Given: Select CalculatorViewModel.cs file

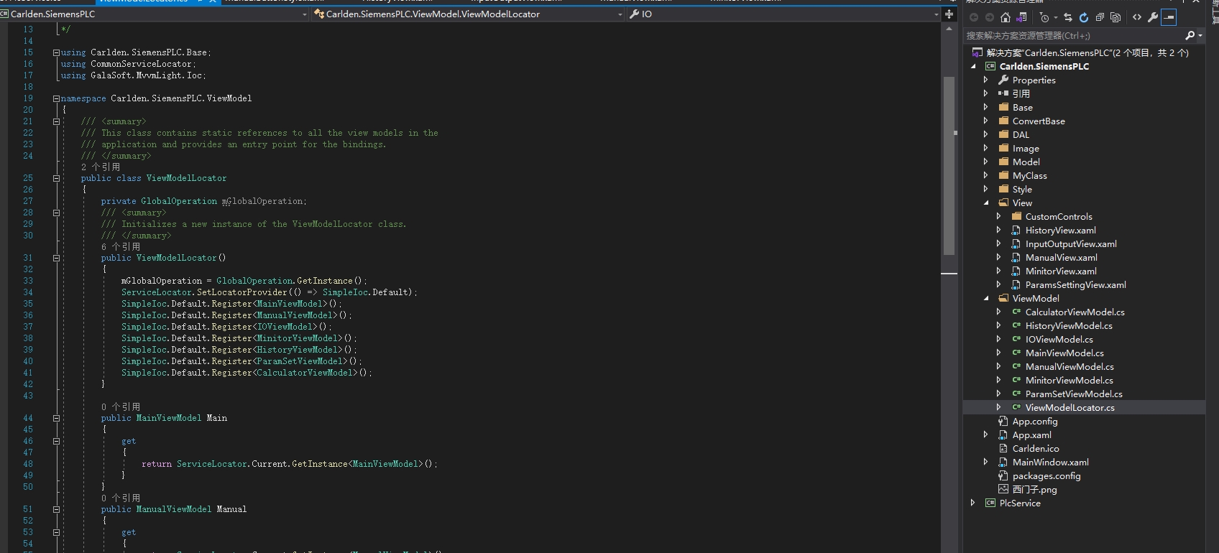Looking at the screenshot, I should click(1075, 312).
